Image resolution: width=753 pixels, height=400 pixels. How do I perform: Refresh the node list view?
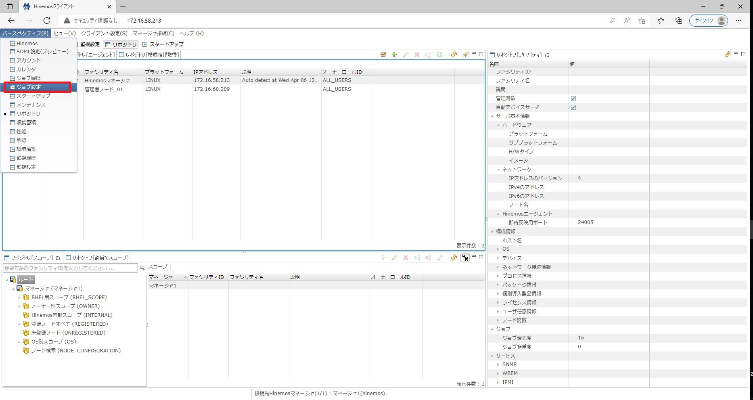click(x=454, y=54)
